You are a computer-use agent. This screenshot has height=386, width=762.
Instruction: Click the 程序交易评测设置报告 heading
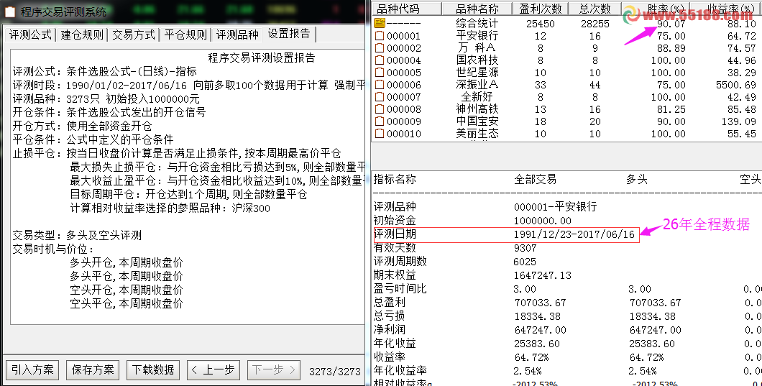tap(262, 58)
